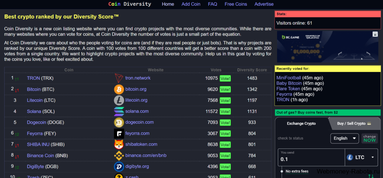This screenshot has height=178, width=383.
Task: Open the Free Coins menu item
Action: (236, 4)
